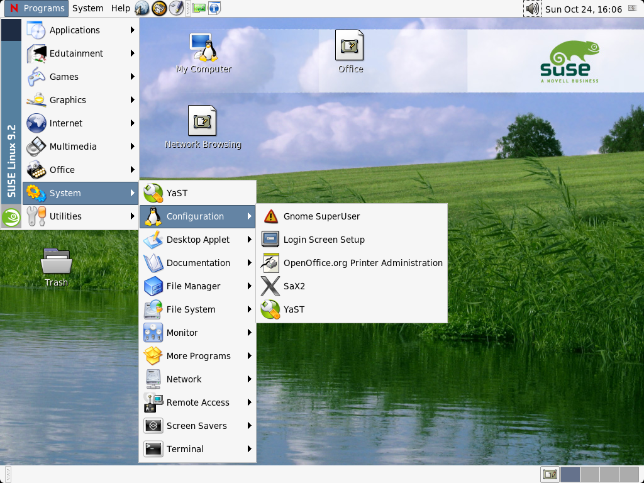Click the Applications CD icon in Programs menu

[36, 30]
